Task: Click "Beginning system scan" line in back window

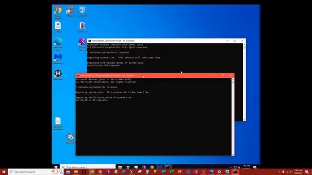Action: coord(124,57)
